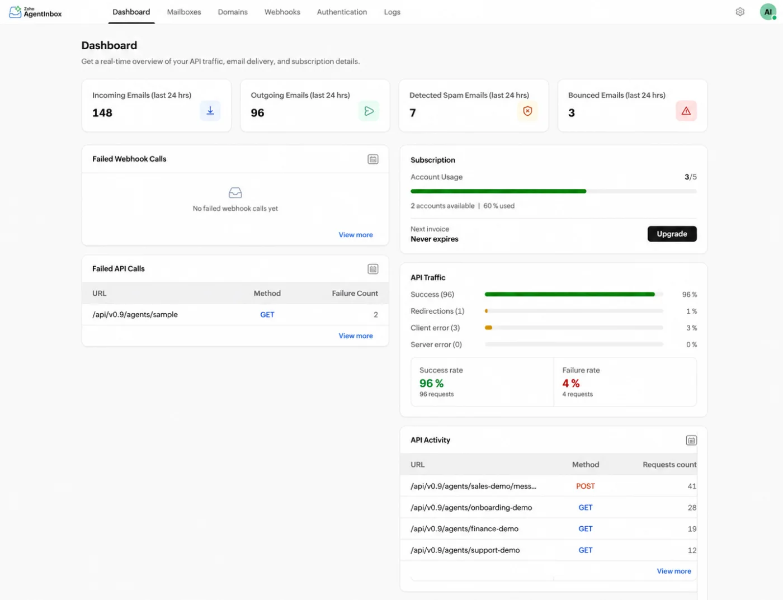Click the incoming emails count 148

102,113
